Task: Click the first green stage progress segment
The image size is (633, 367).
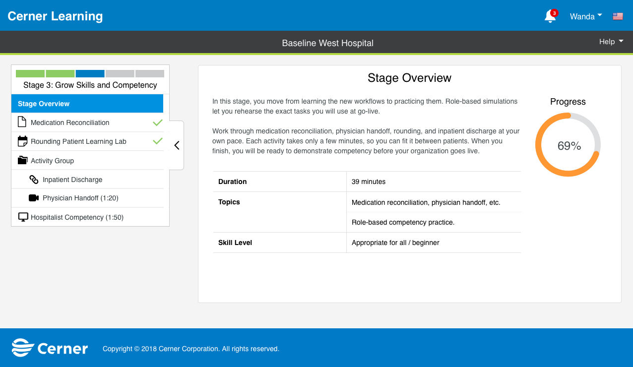Action: point(30,73)
